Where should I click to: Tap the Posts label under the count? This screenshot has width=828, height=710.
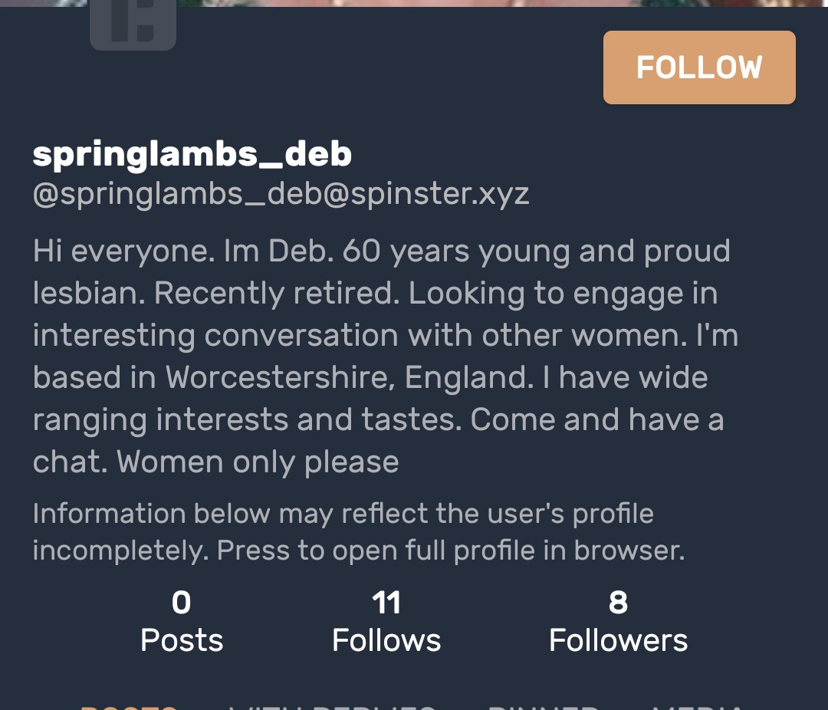182,640
